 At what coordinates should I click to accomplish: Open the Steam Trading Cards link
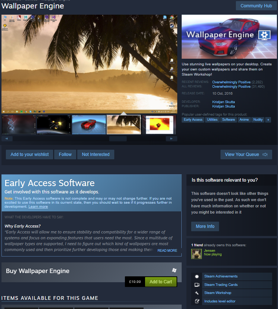click(x=221, y=284)
